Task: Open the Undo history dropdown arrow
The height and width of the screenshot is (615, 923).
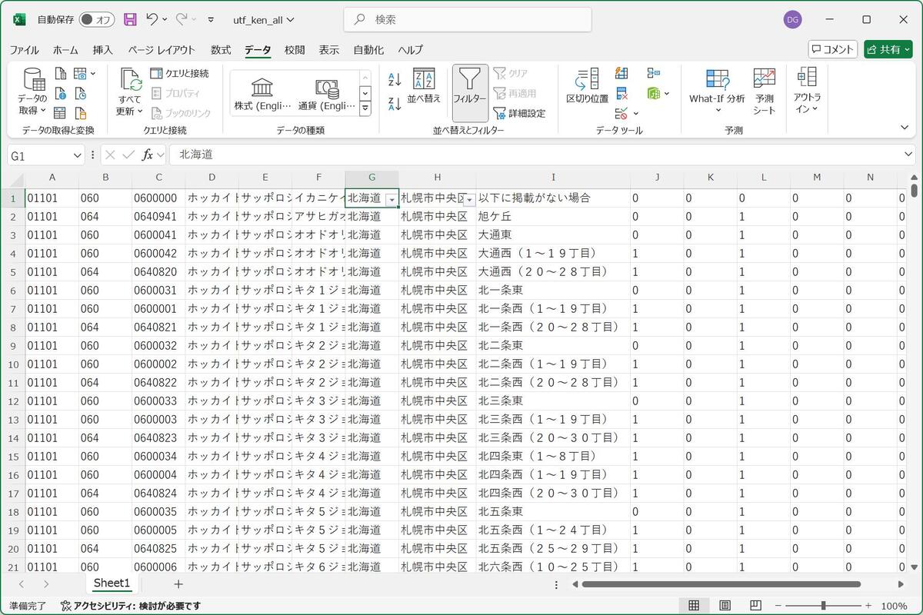Action: click(165, 20)
